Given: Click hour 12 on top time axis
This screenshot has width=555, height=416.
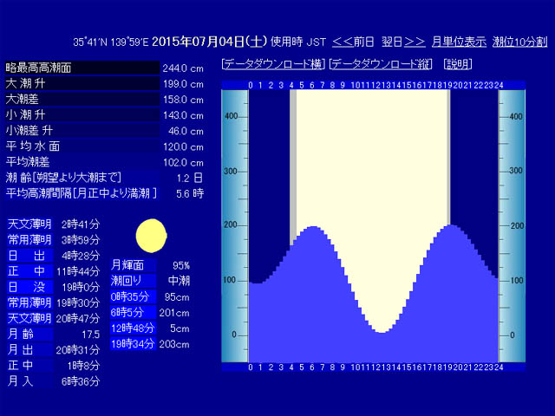Looking at the screenshot, I should pyautogui.click(x=378, y=85).
